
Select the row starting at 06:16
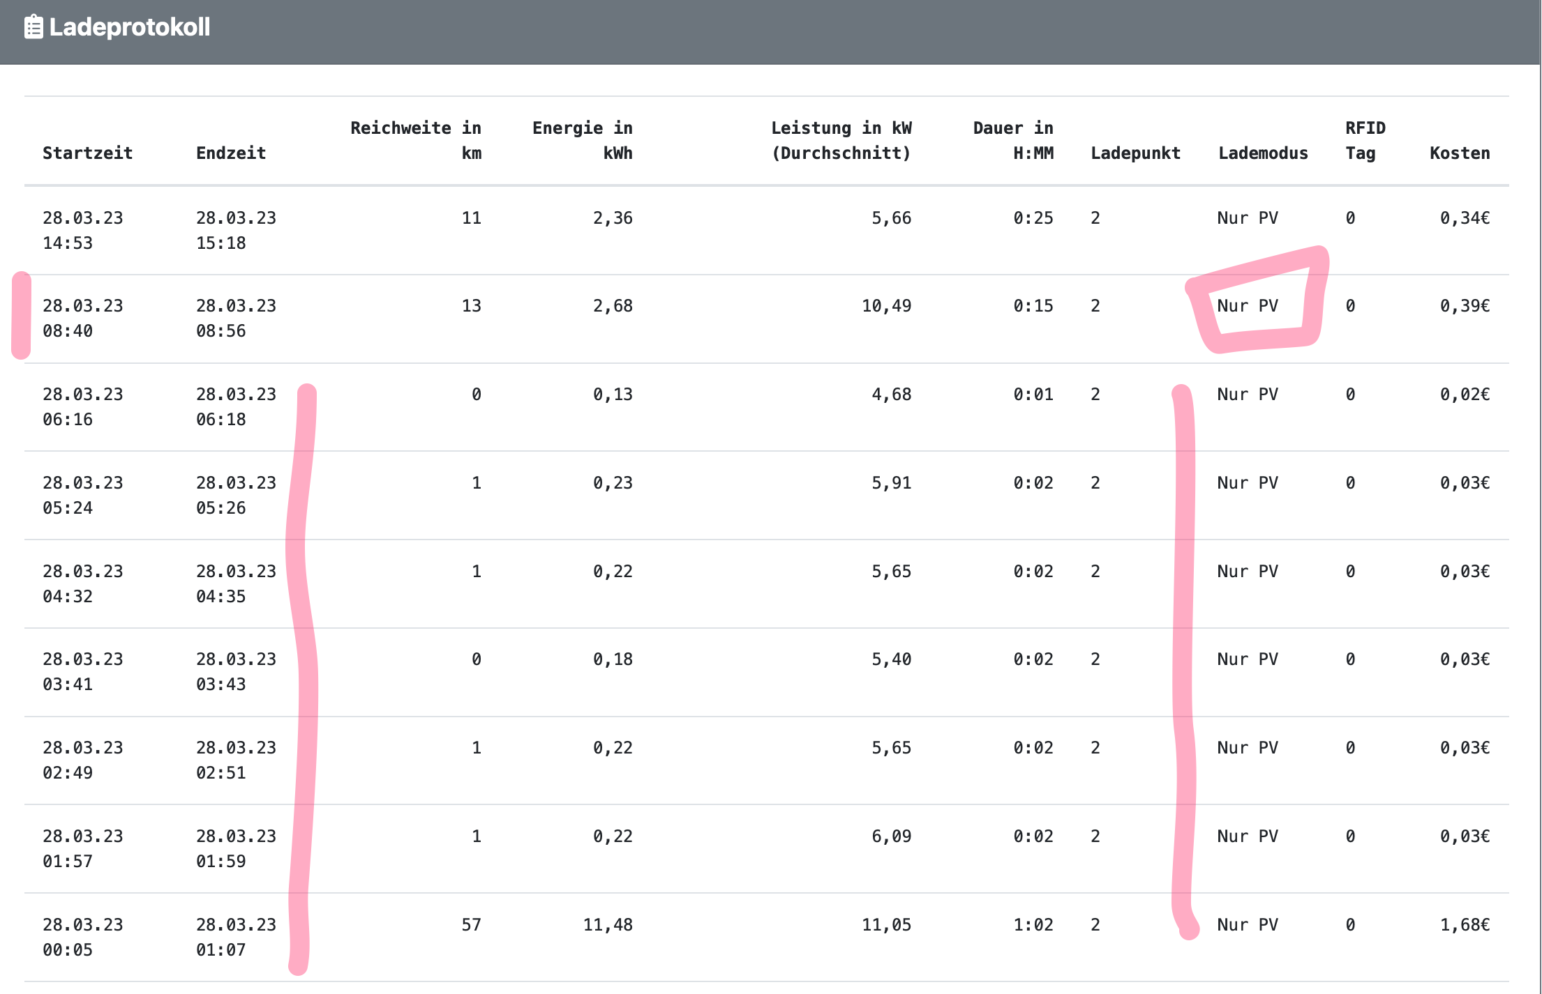(82, 406)
